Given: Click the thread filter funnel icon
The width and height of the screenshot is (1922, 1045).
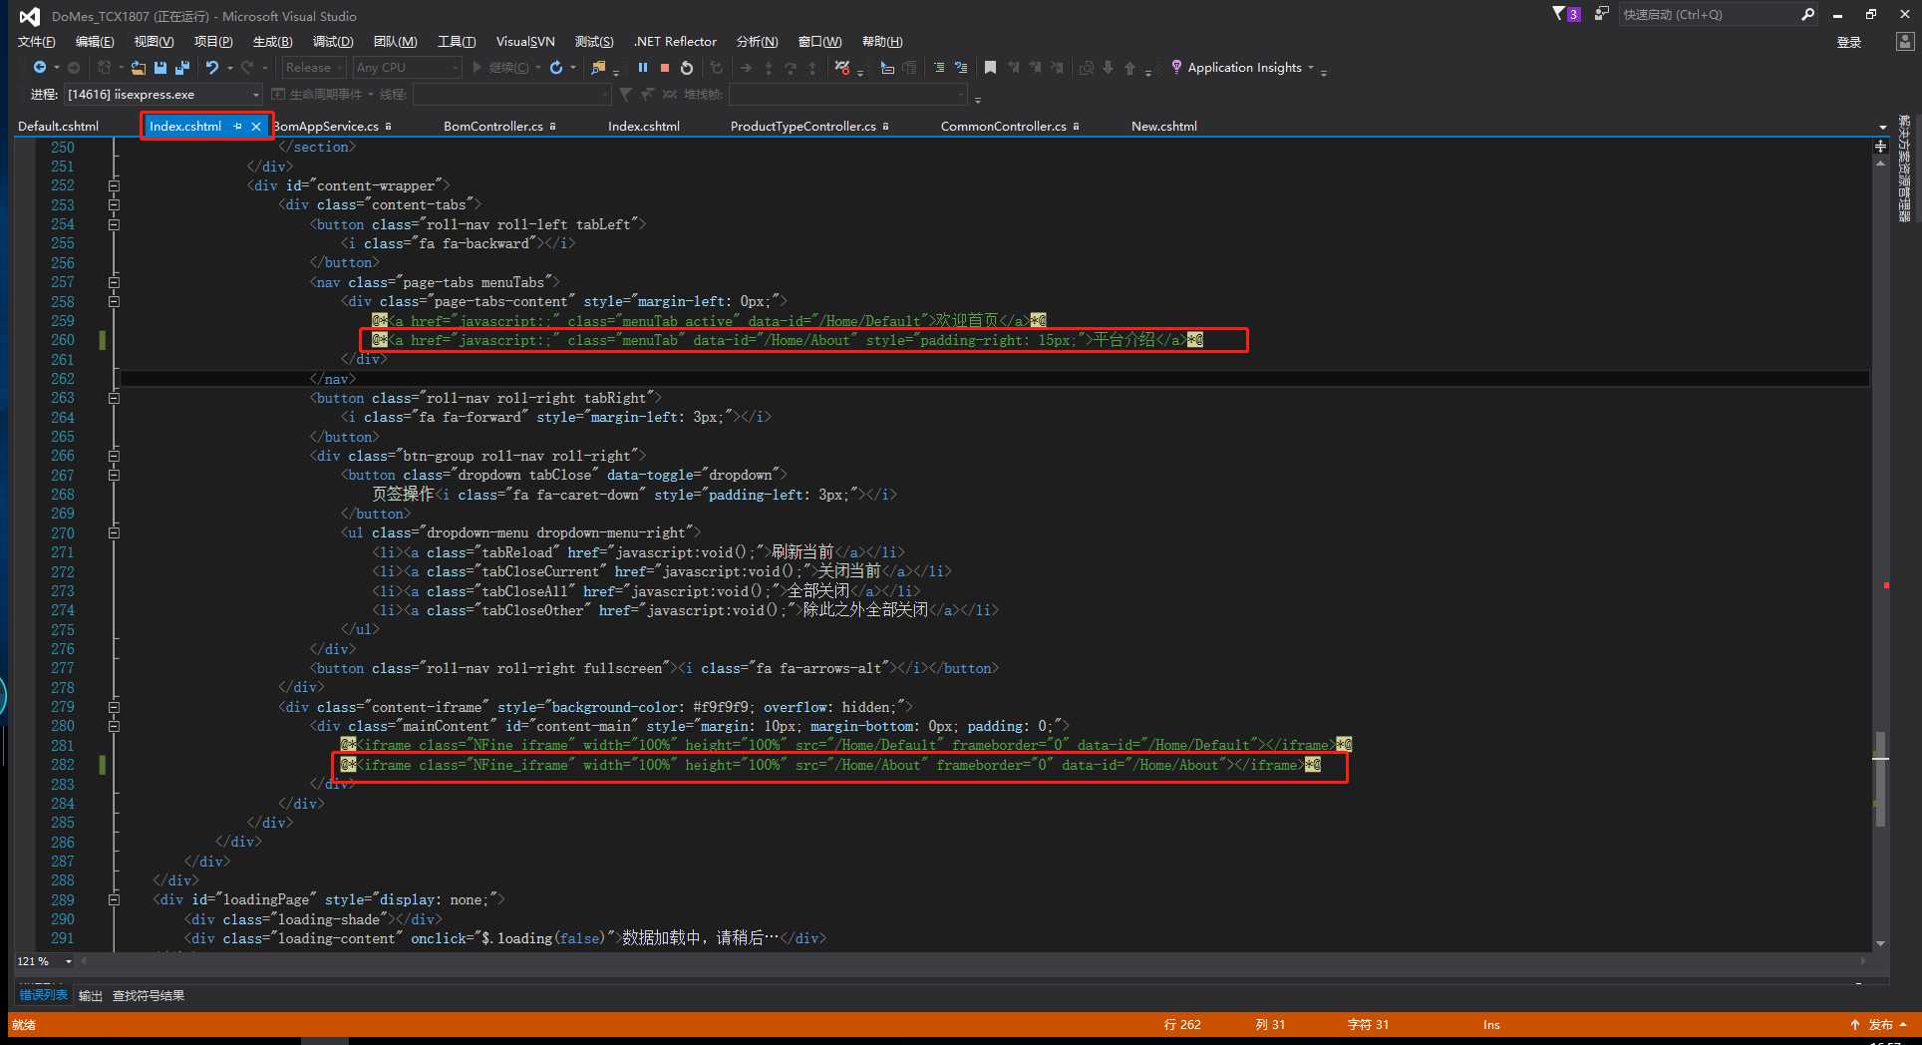Looking at the screenshot, I should pos(625,94).
